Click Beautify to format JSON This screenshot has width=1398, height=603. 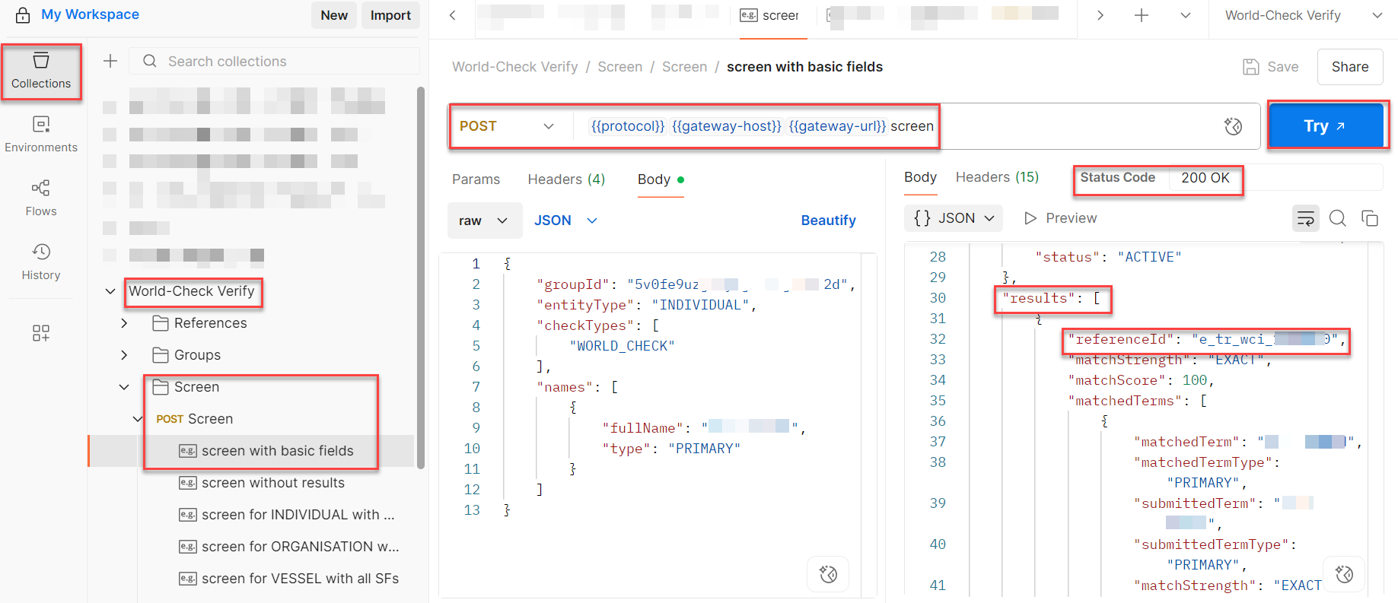pyautogui.click(x=828, y=221)
